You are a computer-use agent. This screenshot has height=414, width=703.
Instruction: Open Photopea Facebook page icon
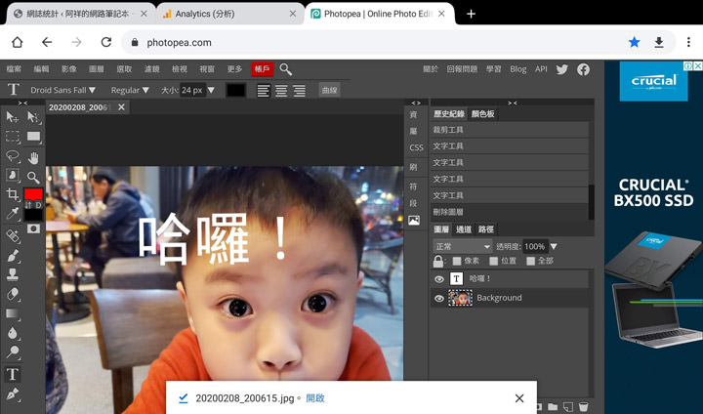[583, 69]
